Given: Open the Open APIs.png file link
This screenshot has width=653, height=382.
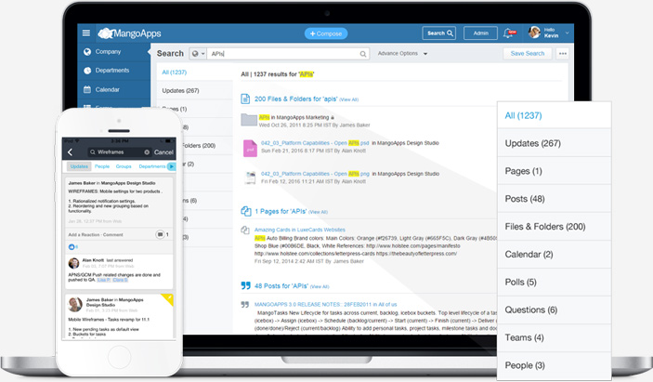Looking at the screenshot, I should point(315,174).
